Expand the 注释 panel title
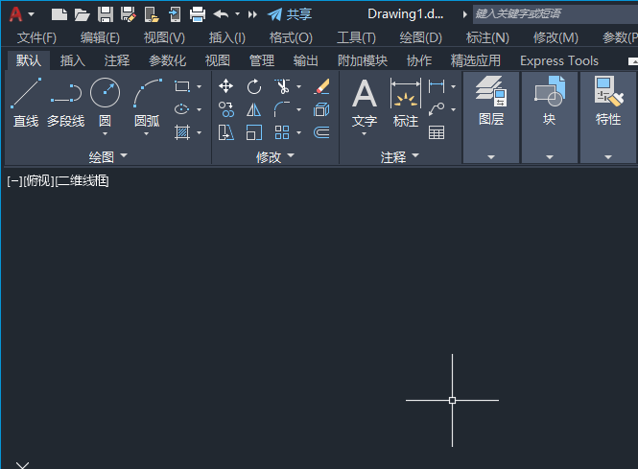Image resolution: width=638 pixels, height=469 pixels. click(x=399, y=156)
